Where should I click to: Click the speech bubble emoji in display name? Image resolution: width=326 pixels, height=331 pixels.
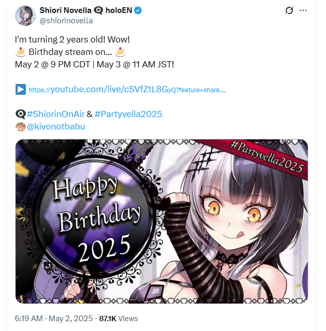click(x=98, y=10)
